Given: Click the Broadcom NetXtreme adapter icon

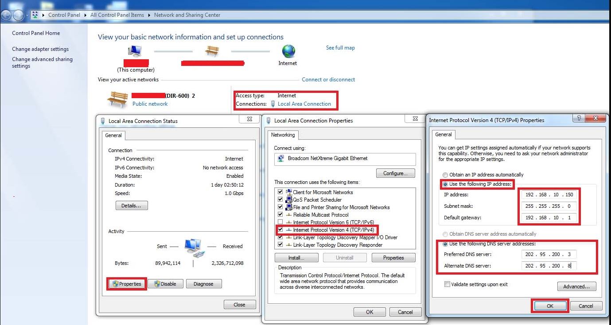Looking at the screenshot, I should pos(280,159).
